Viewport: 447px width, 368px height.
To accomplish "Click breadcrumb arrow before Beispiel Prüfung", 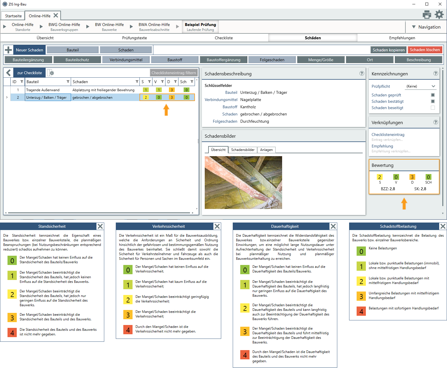I will (x=178, y=27).
